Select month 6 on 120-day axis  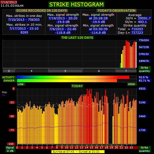99,71
